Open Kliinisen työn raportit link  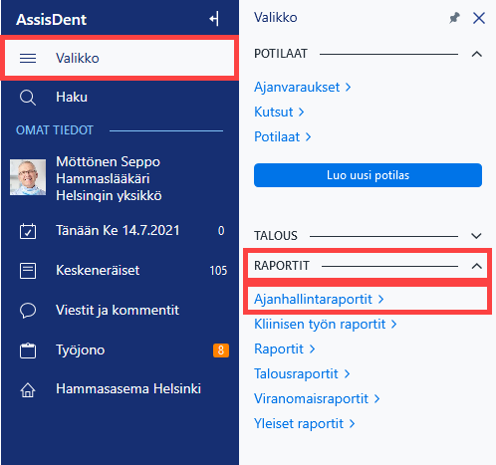[326, 325]
